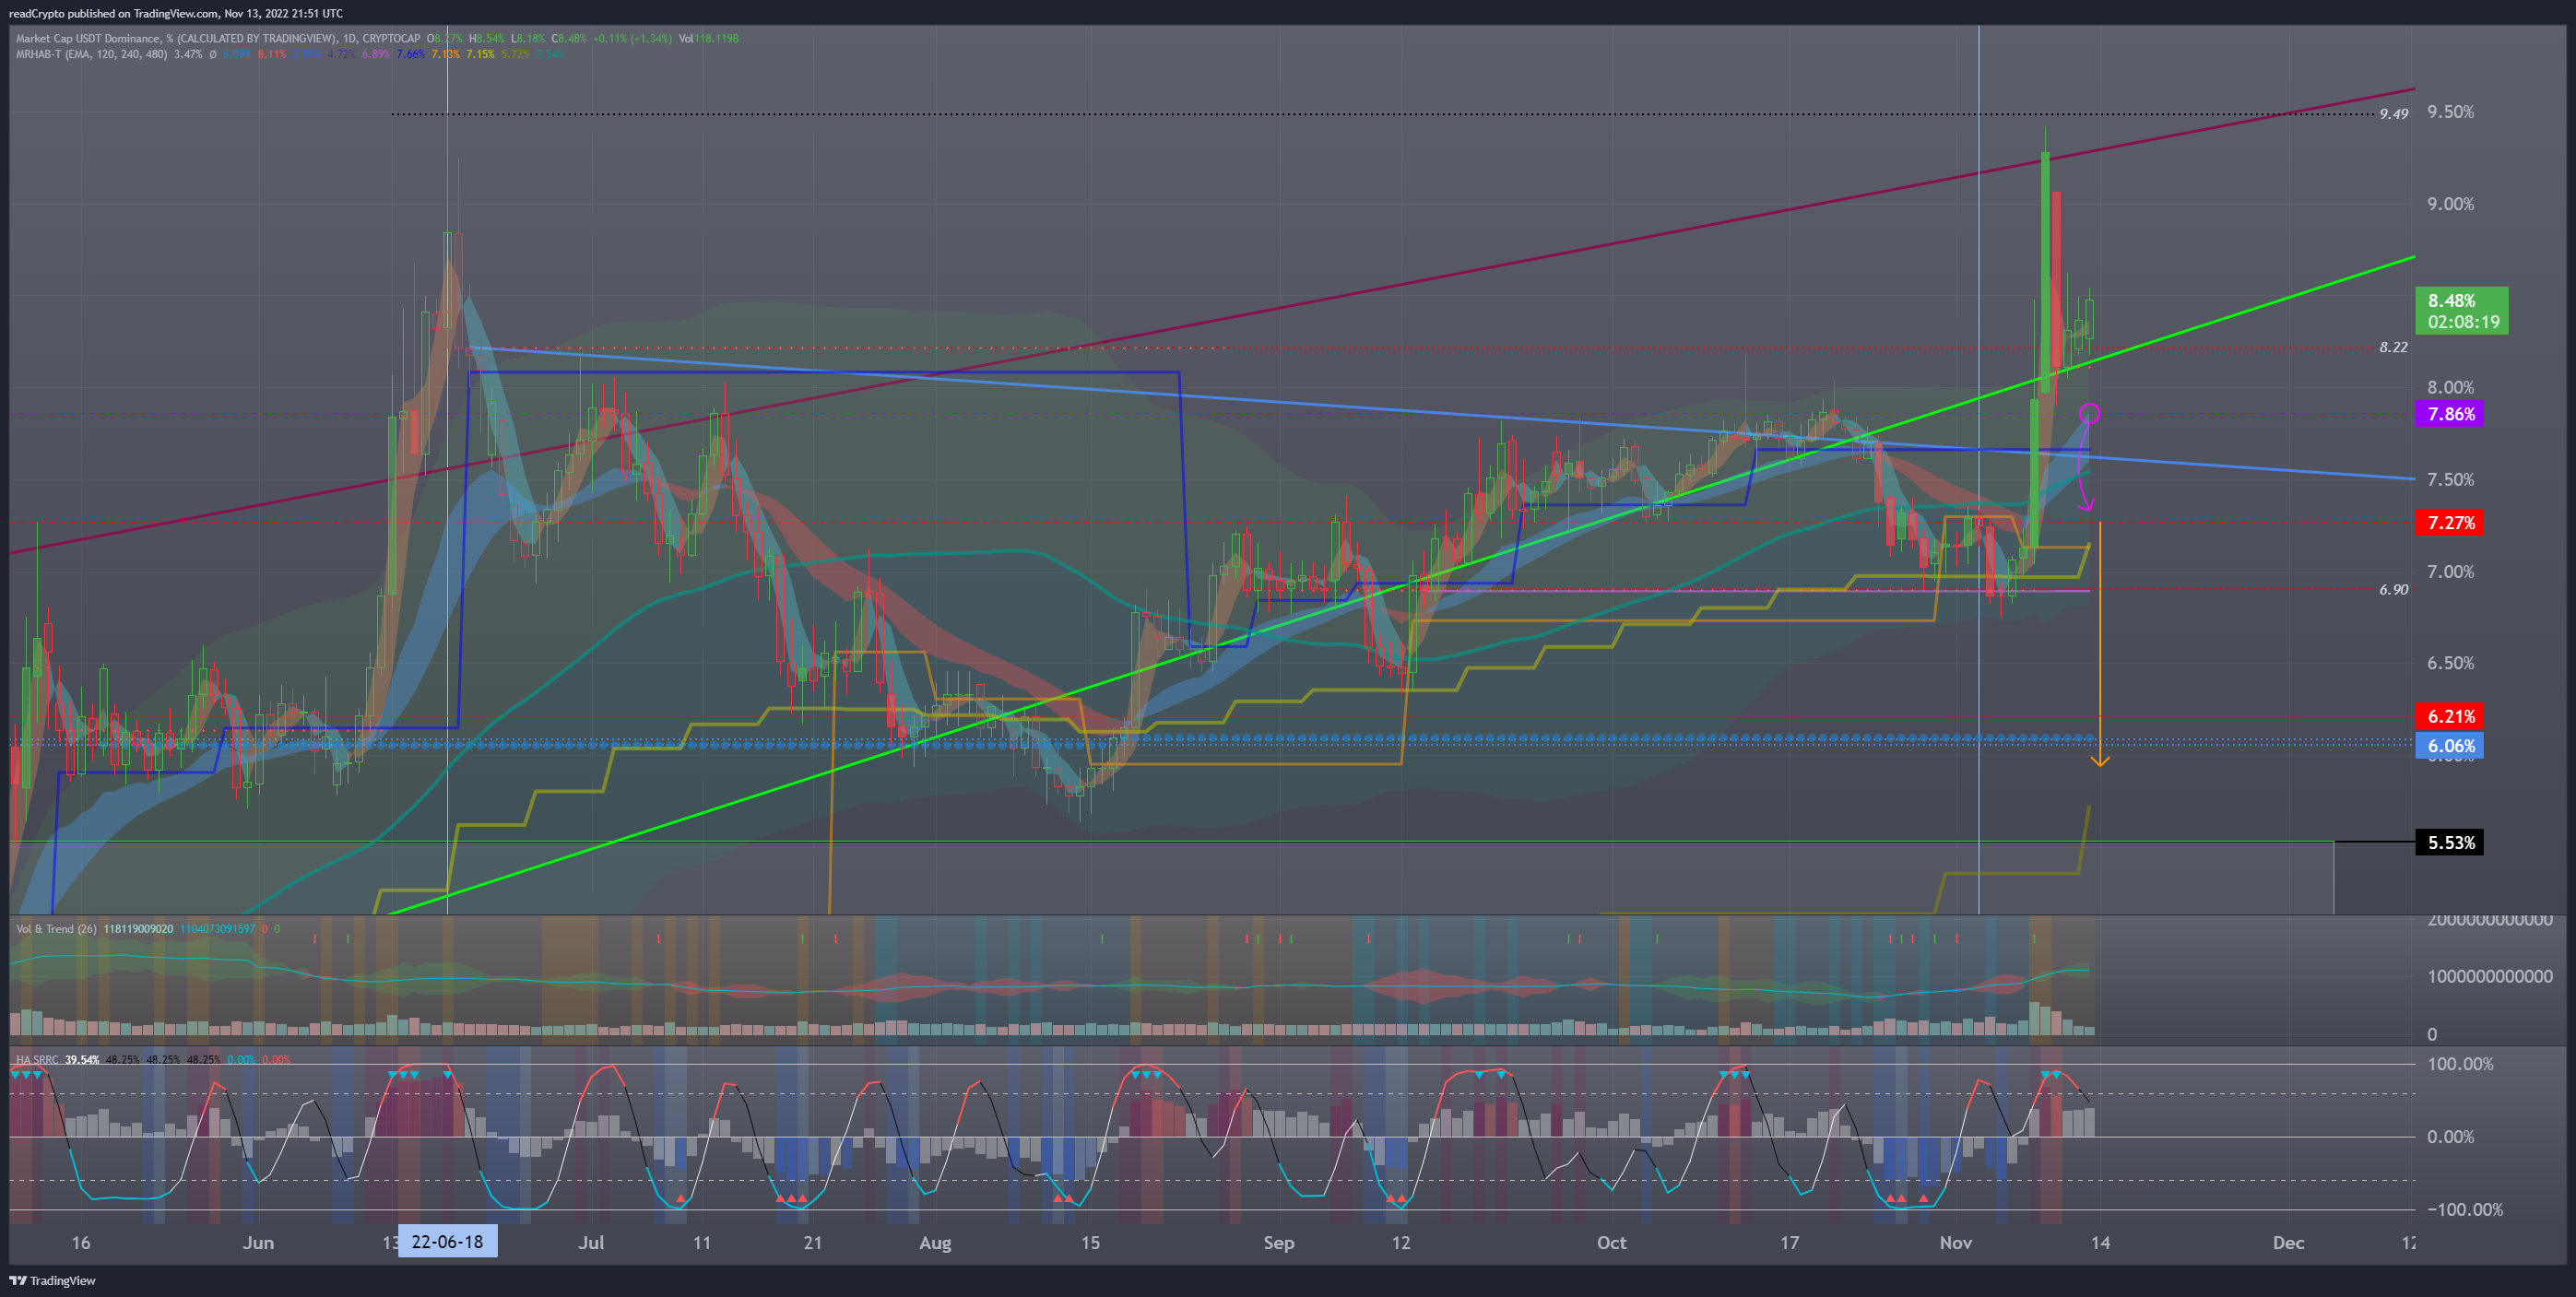2576x1297 pixels.
Task: Click the '9.49' dotted line label
Action: (2394, 114)
